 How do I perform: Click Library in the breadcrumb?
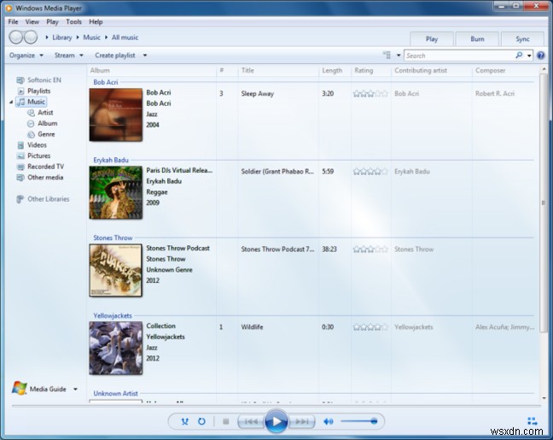[x=62, y=38]
